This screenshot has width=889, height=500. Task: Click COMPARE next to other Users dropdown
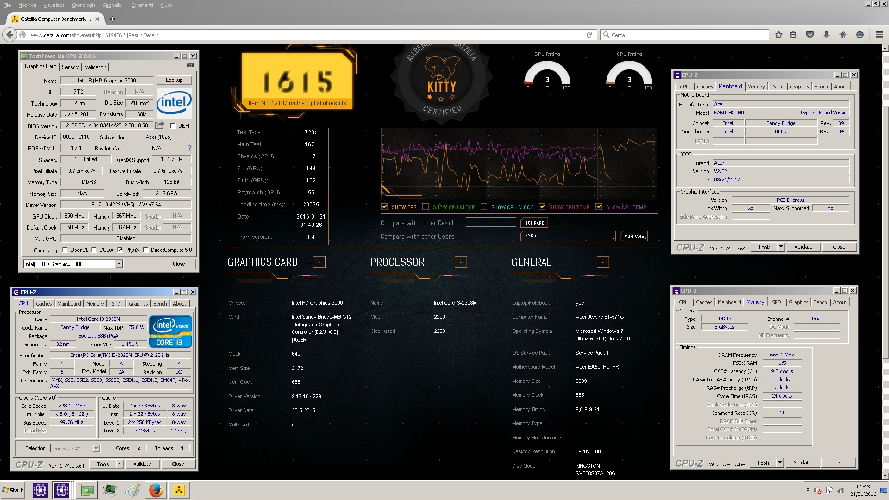634,236
